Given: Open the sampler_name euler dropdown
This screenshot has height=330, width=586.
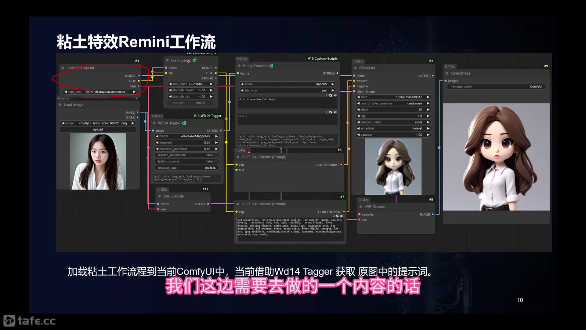Looking at the screenshot, I should click(x=393, y=122).
